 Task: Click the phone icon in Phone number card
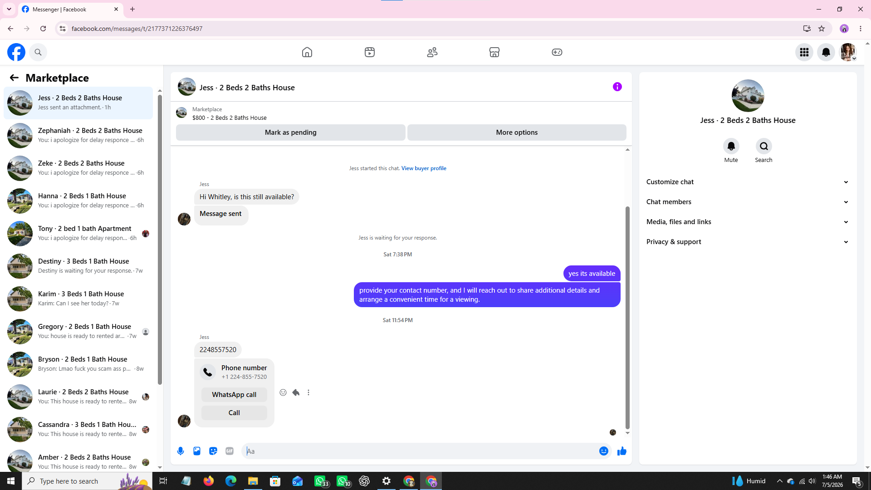pyautogui.click(x=208, y=372)
